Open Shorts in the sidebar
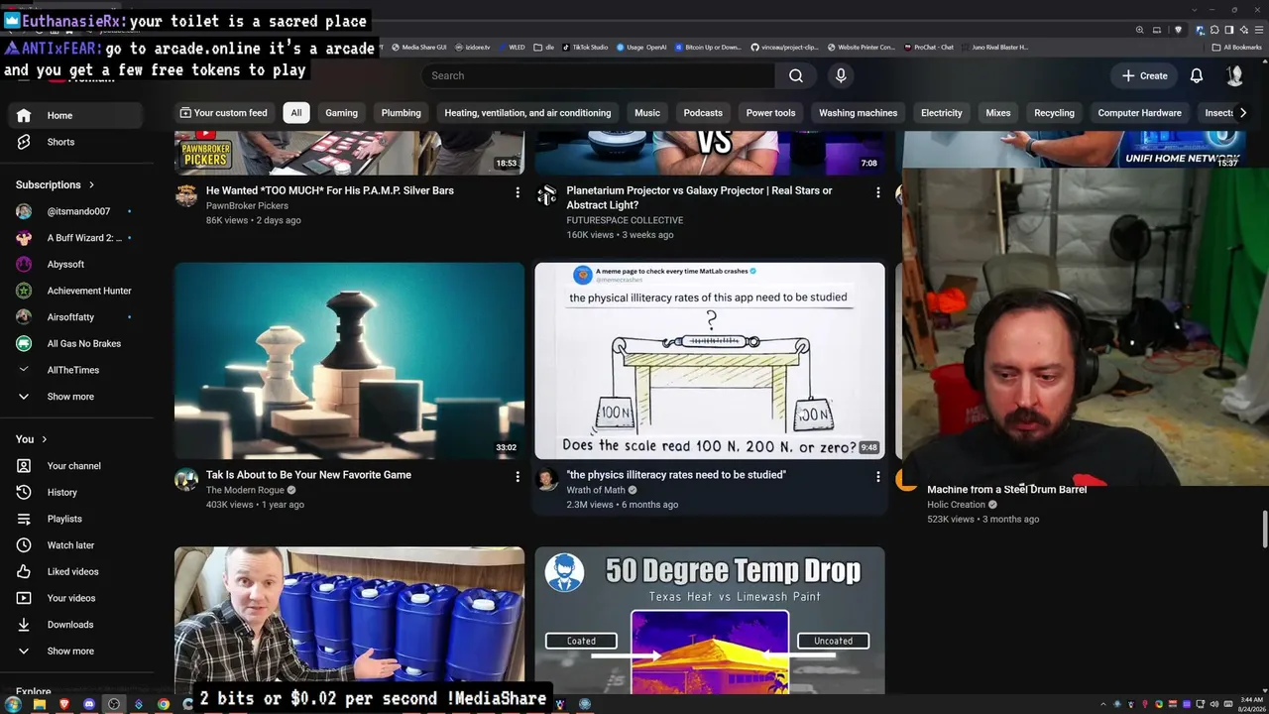The image size is (1269, 714). (x=77, y=142)
